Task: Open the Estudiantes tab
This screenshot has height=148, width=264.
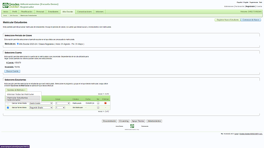Action: [x=53, y=12]
